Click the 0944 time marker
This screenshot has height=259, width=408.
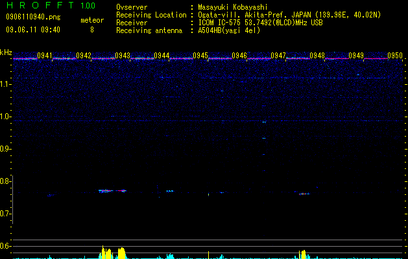point(162,56)
